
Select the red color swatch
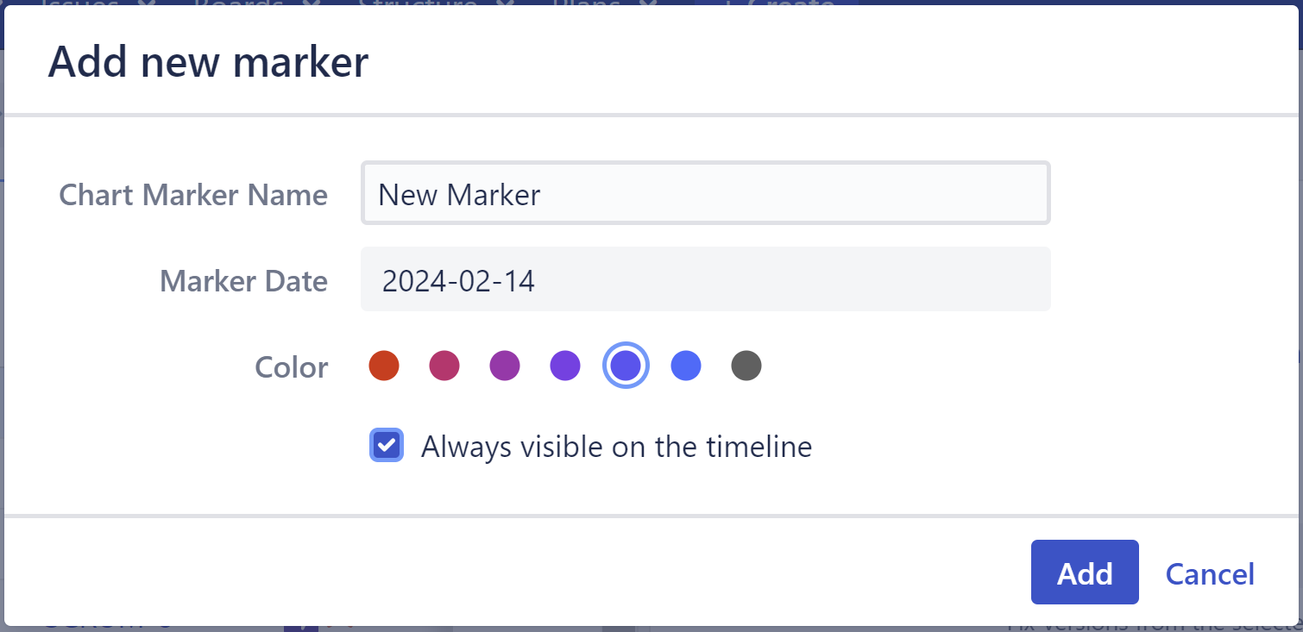tap(384, 366)
